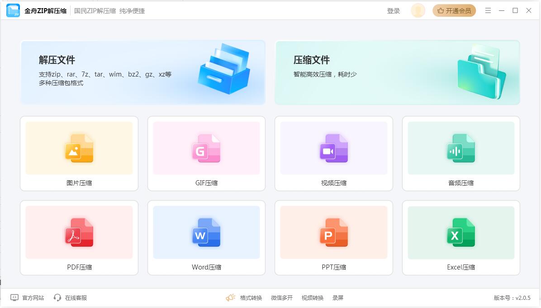Click the 智能高效压缩,耗时少 description
Screen dimensions: 541x308
325,74
